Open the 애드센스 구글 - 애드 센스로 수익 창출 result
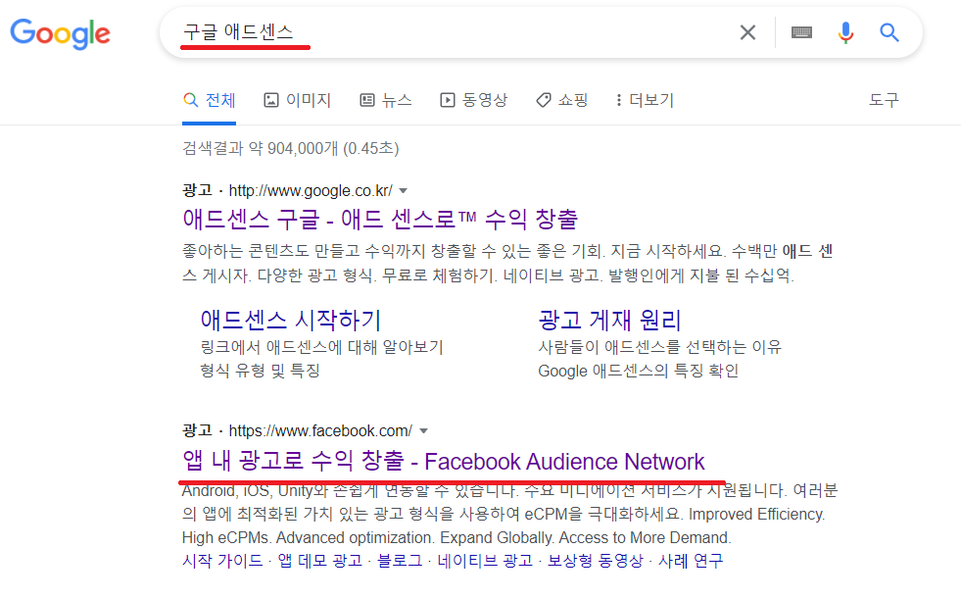961x599 pixels. point(380,219)
